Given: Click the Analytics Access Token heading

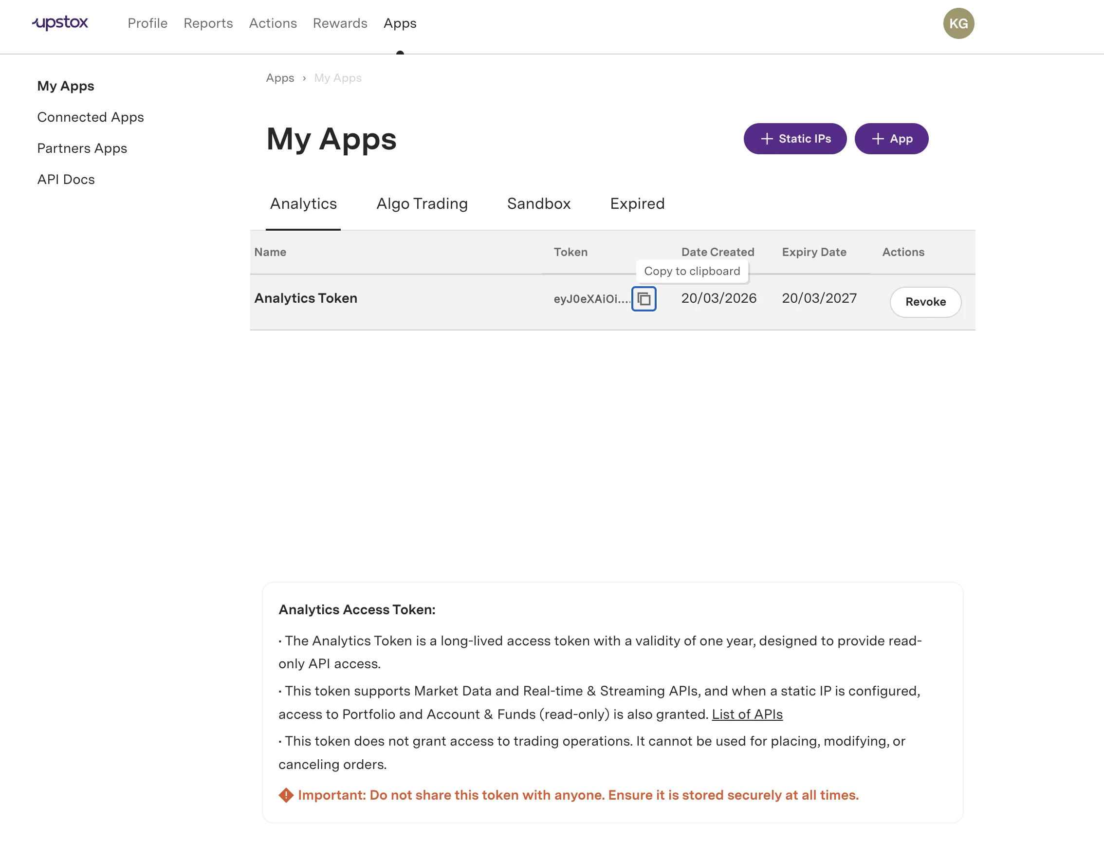Looking at the screenshot, I should pyautogui.click(x=357, y=610).
